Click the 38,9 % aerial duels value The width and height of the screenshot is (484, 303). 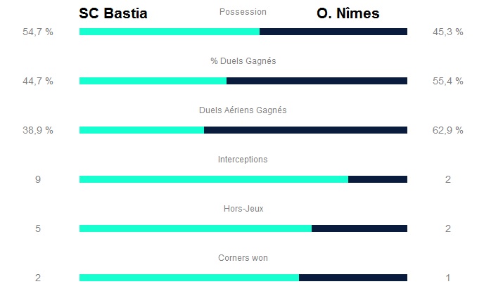[38, 130]
